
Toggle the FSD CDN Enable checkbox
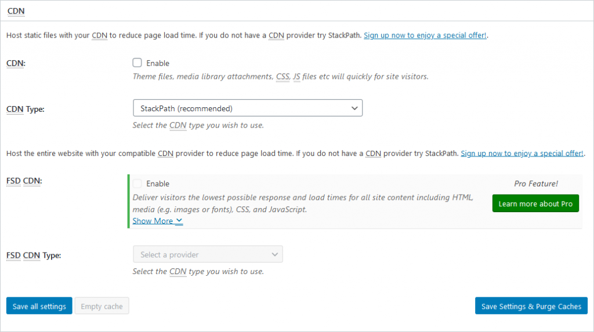point(137,184)
